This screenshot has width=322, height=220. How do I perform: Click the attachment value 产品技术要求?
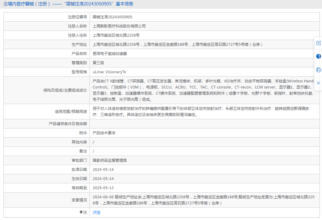click(104, 133)
